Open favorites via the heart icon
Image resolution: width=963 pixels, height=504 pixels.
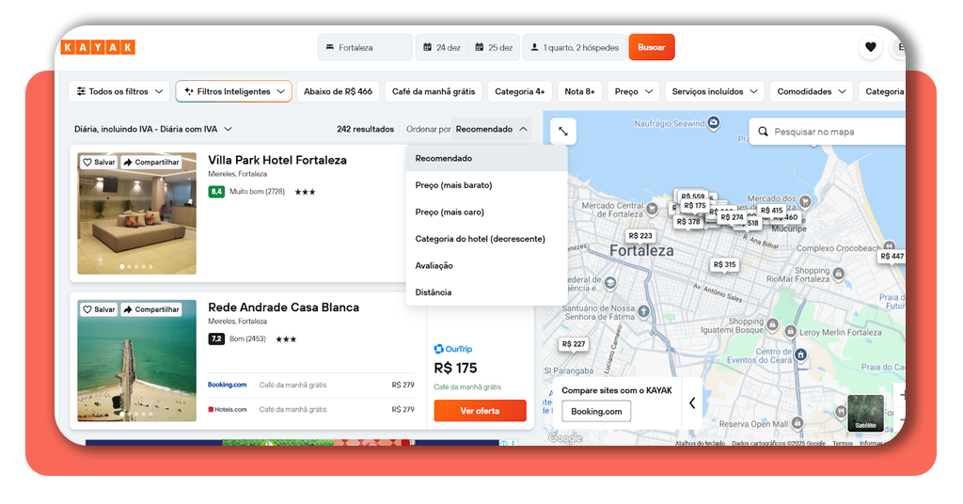click(x=870, y=47)
